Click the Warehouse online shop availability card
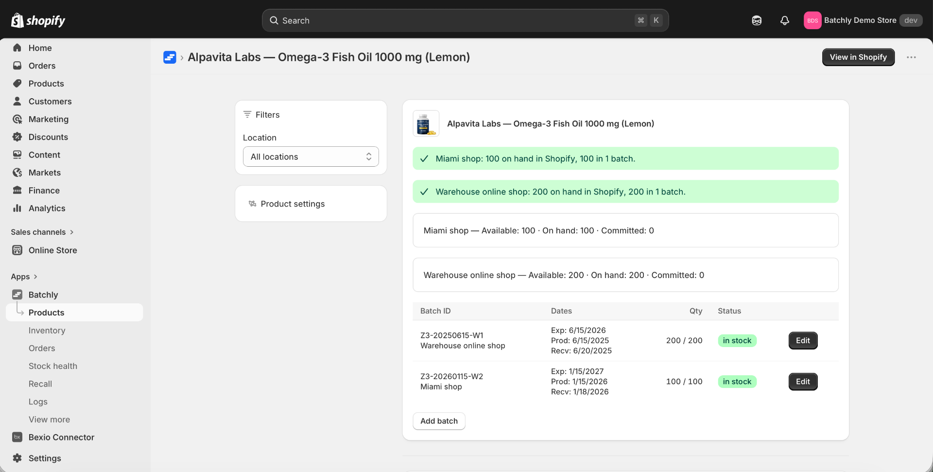The width and height of the screenshot is (933, 472). click(x=625, y=275)
